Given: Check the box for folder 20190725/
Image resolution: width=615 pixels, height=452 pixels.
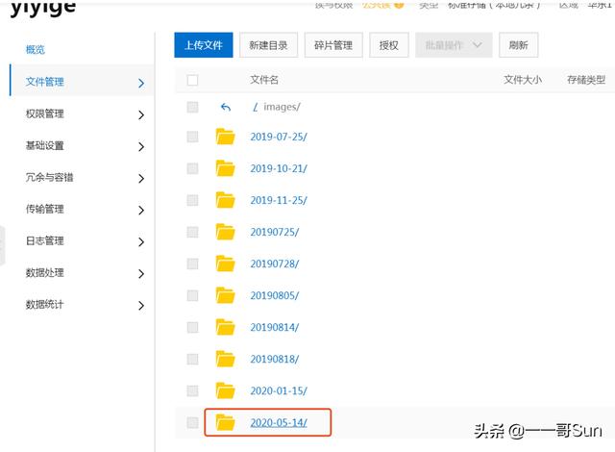Looking at the screenshot, I should point(192,233).
